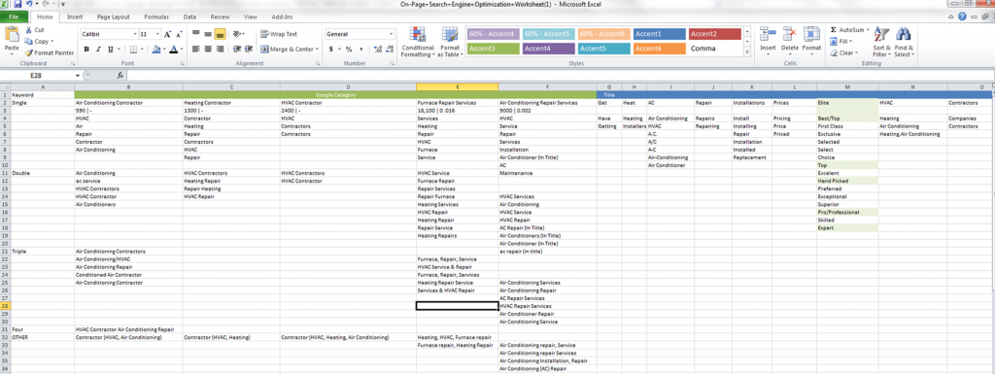
Task: Open the Clear dropdown in Editing group
Action: [843, 52]
